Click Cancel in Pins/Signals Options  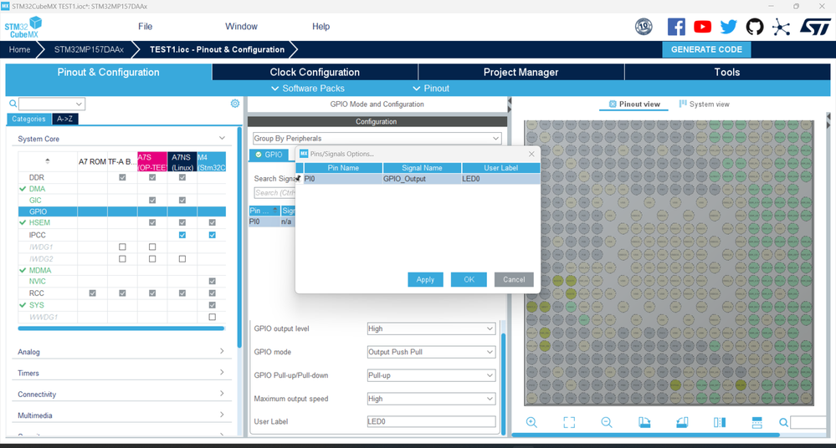pos(514,280)
